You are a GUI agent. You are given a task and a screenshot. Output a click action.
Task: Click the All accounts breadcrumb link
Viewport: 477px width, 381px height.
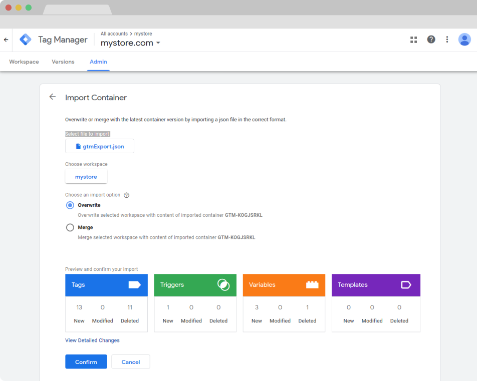(114, 34)
